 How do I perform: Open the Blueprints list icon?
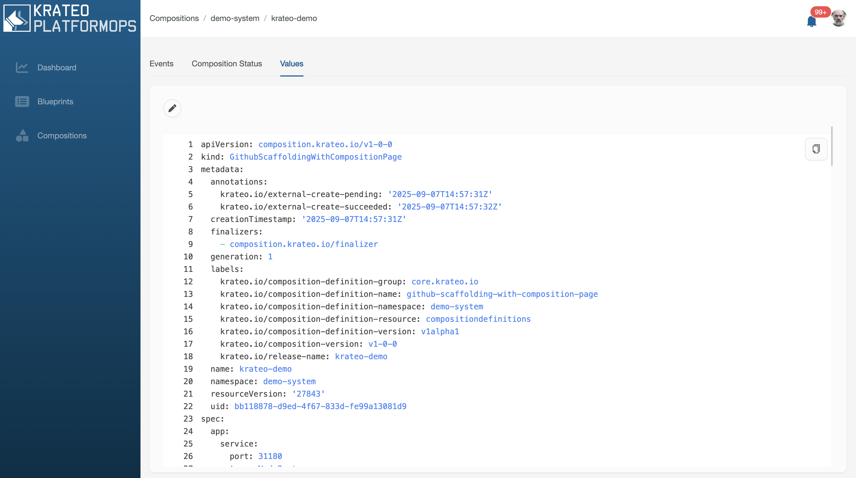(x=22, y=101)
